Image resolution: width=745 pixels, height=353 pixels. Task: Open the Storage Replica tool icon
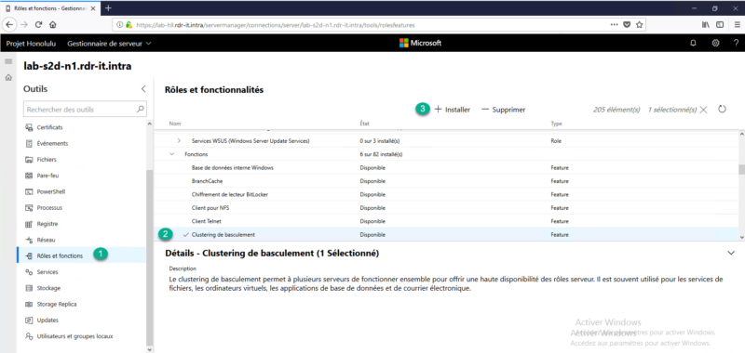pyautogui.click(x=28, y=304)
